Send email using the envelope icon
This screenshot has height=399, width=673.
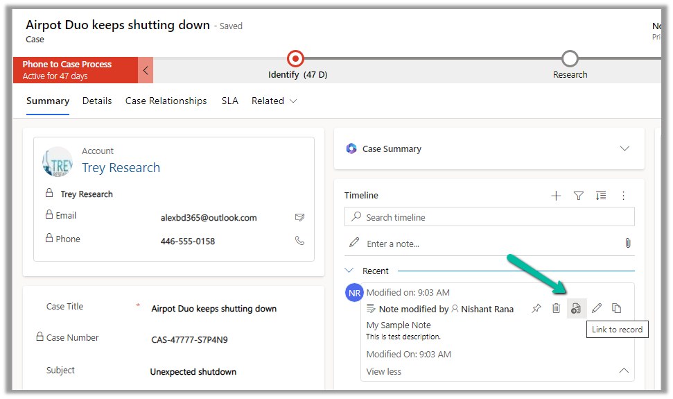299,218
